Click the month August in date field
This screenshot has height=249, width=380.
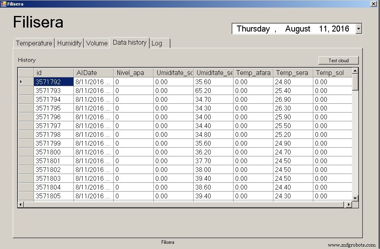[297, 29]
